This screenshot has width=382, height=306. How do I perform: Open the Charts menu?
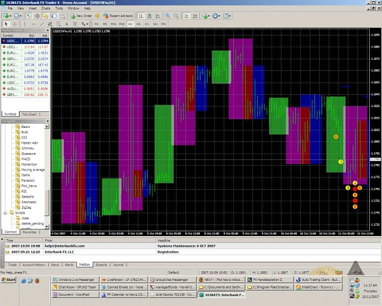tap(46, 9)
